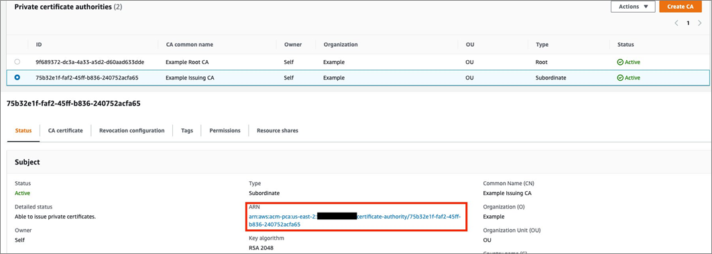Open the Actions dropdown menu
712x254 pixels.
coord(633,7)
